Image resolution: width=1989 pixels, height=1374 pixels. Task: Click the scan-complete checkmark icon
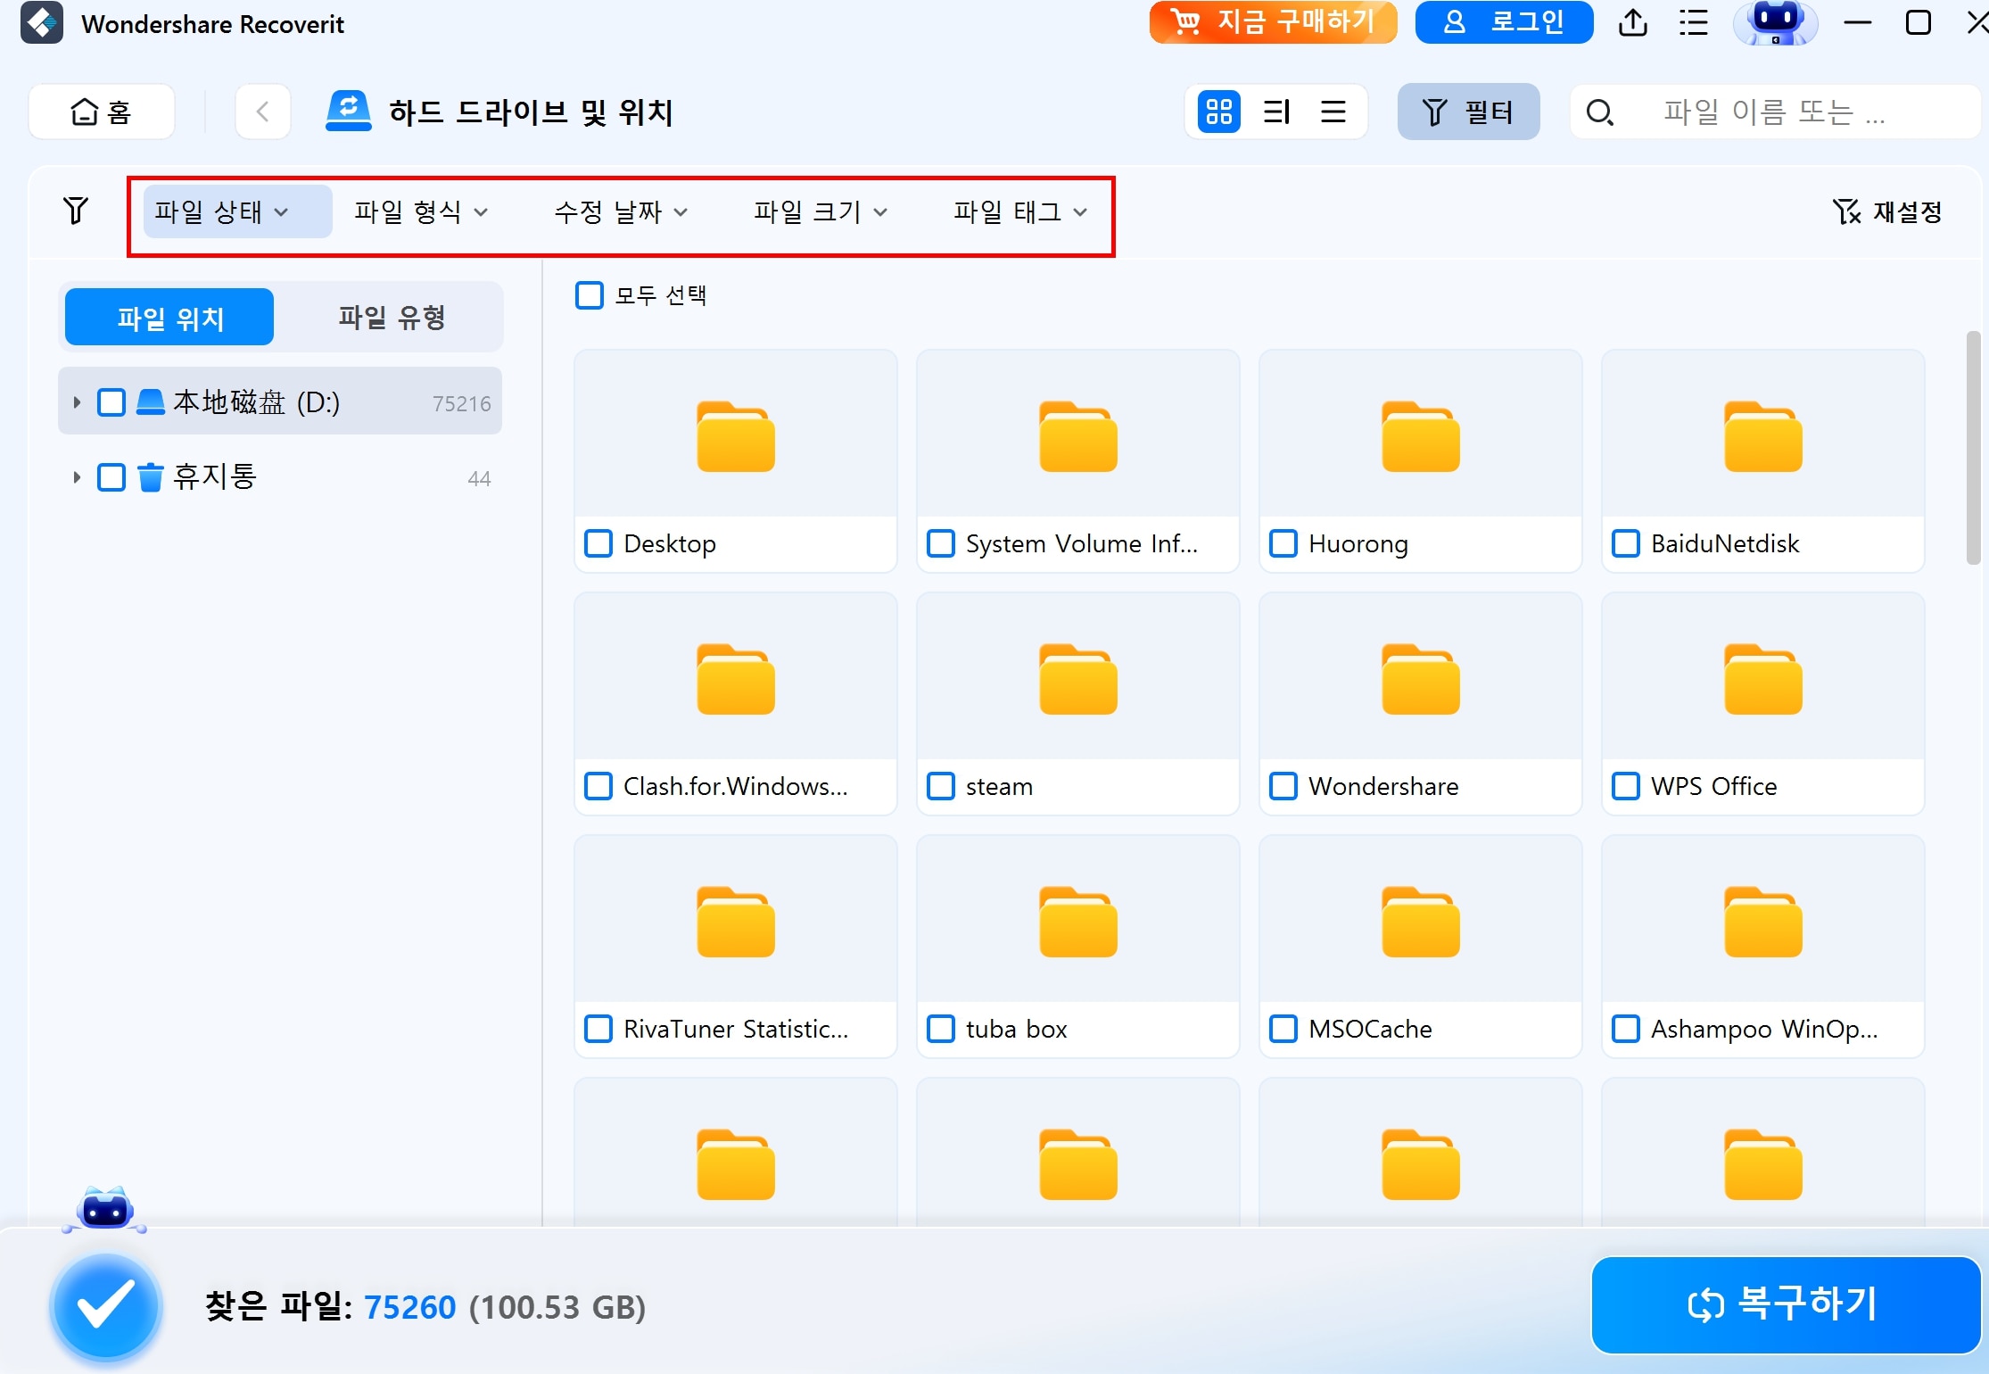pyautogui.click(x=106, y=1306)
